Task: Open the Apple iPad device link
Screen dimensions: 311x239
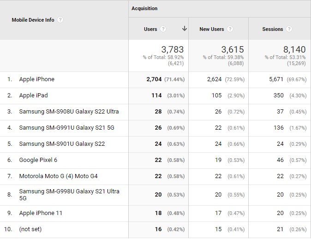Action: point(33,96)
